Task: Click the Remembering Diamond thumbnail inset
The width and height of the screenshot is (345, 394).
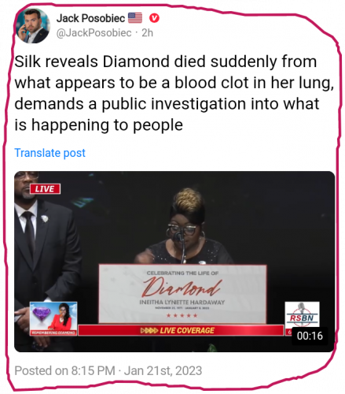Action: [53, 318]
